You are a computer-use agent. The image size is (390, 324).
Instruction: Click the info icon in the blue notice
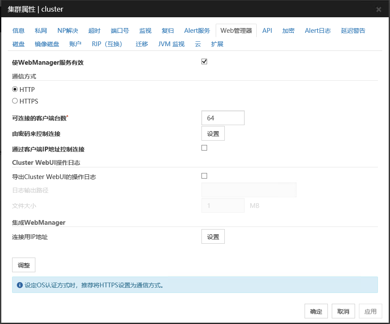pos(19,285)
